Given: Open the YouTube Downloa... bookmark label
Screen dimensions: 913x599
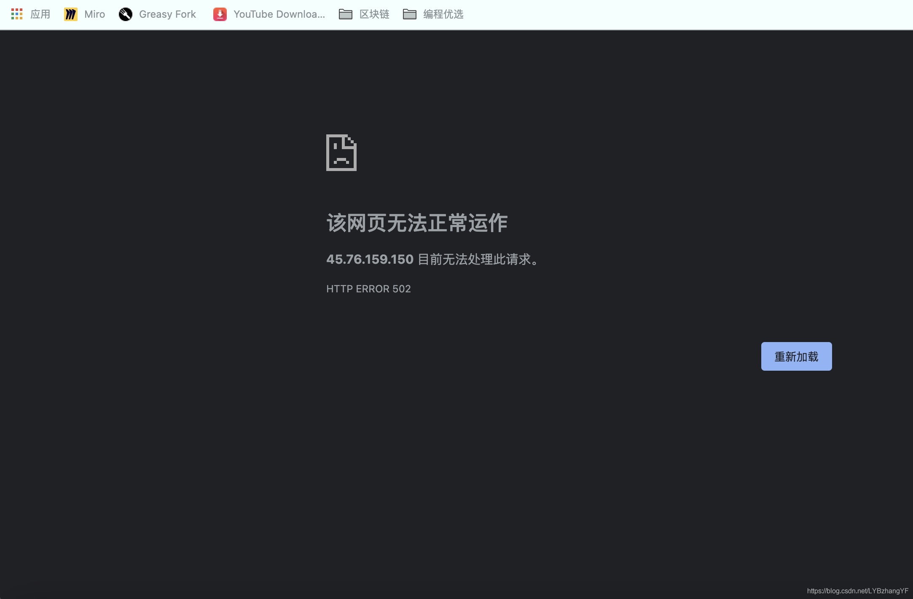Looking at the screenshot, I should (279, 14).
